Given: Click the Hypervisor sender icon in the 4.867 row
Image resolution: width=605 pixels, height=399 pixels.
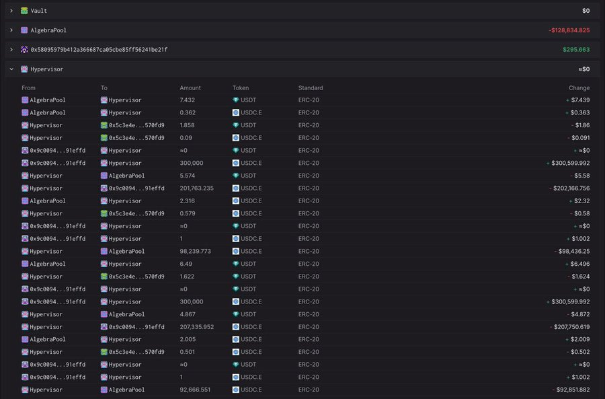Looking at the screenshot, I should click(25, 314).
